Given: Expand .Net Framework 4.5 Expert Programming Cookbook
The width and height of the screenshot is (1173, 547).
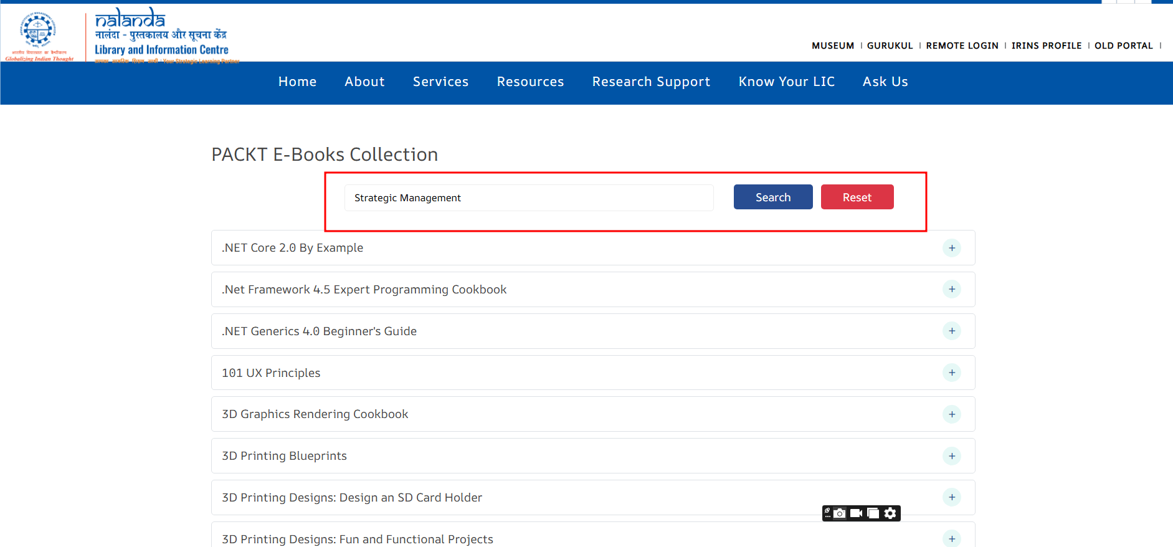Looking at the screenshot, I should pos(951,289).
